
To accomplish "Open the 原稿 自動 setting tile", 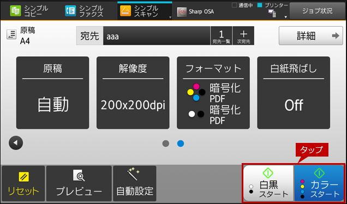I will [x=53, y=93].
